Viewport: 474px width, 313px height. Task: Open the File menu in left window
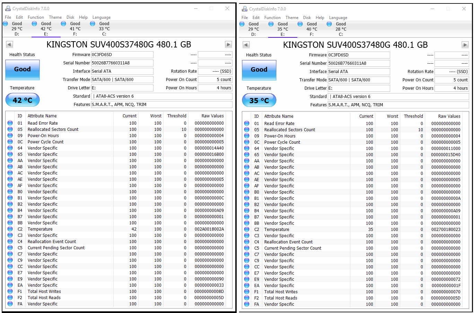(x=8, y=17)
